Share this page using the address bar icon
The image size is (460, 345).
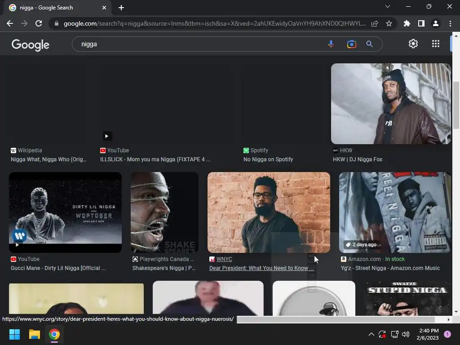375,23
